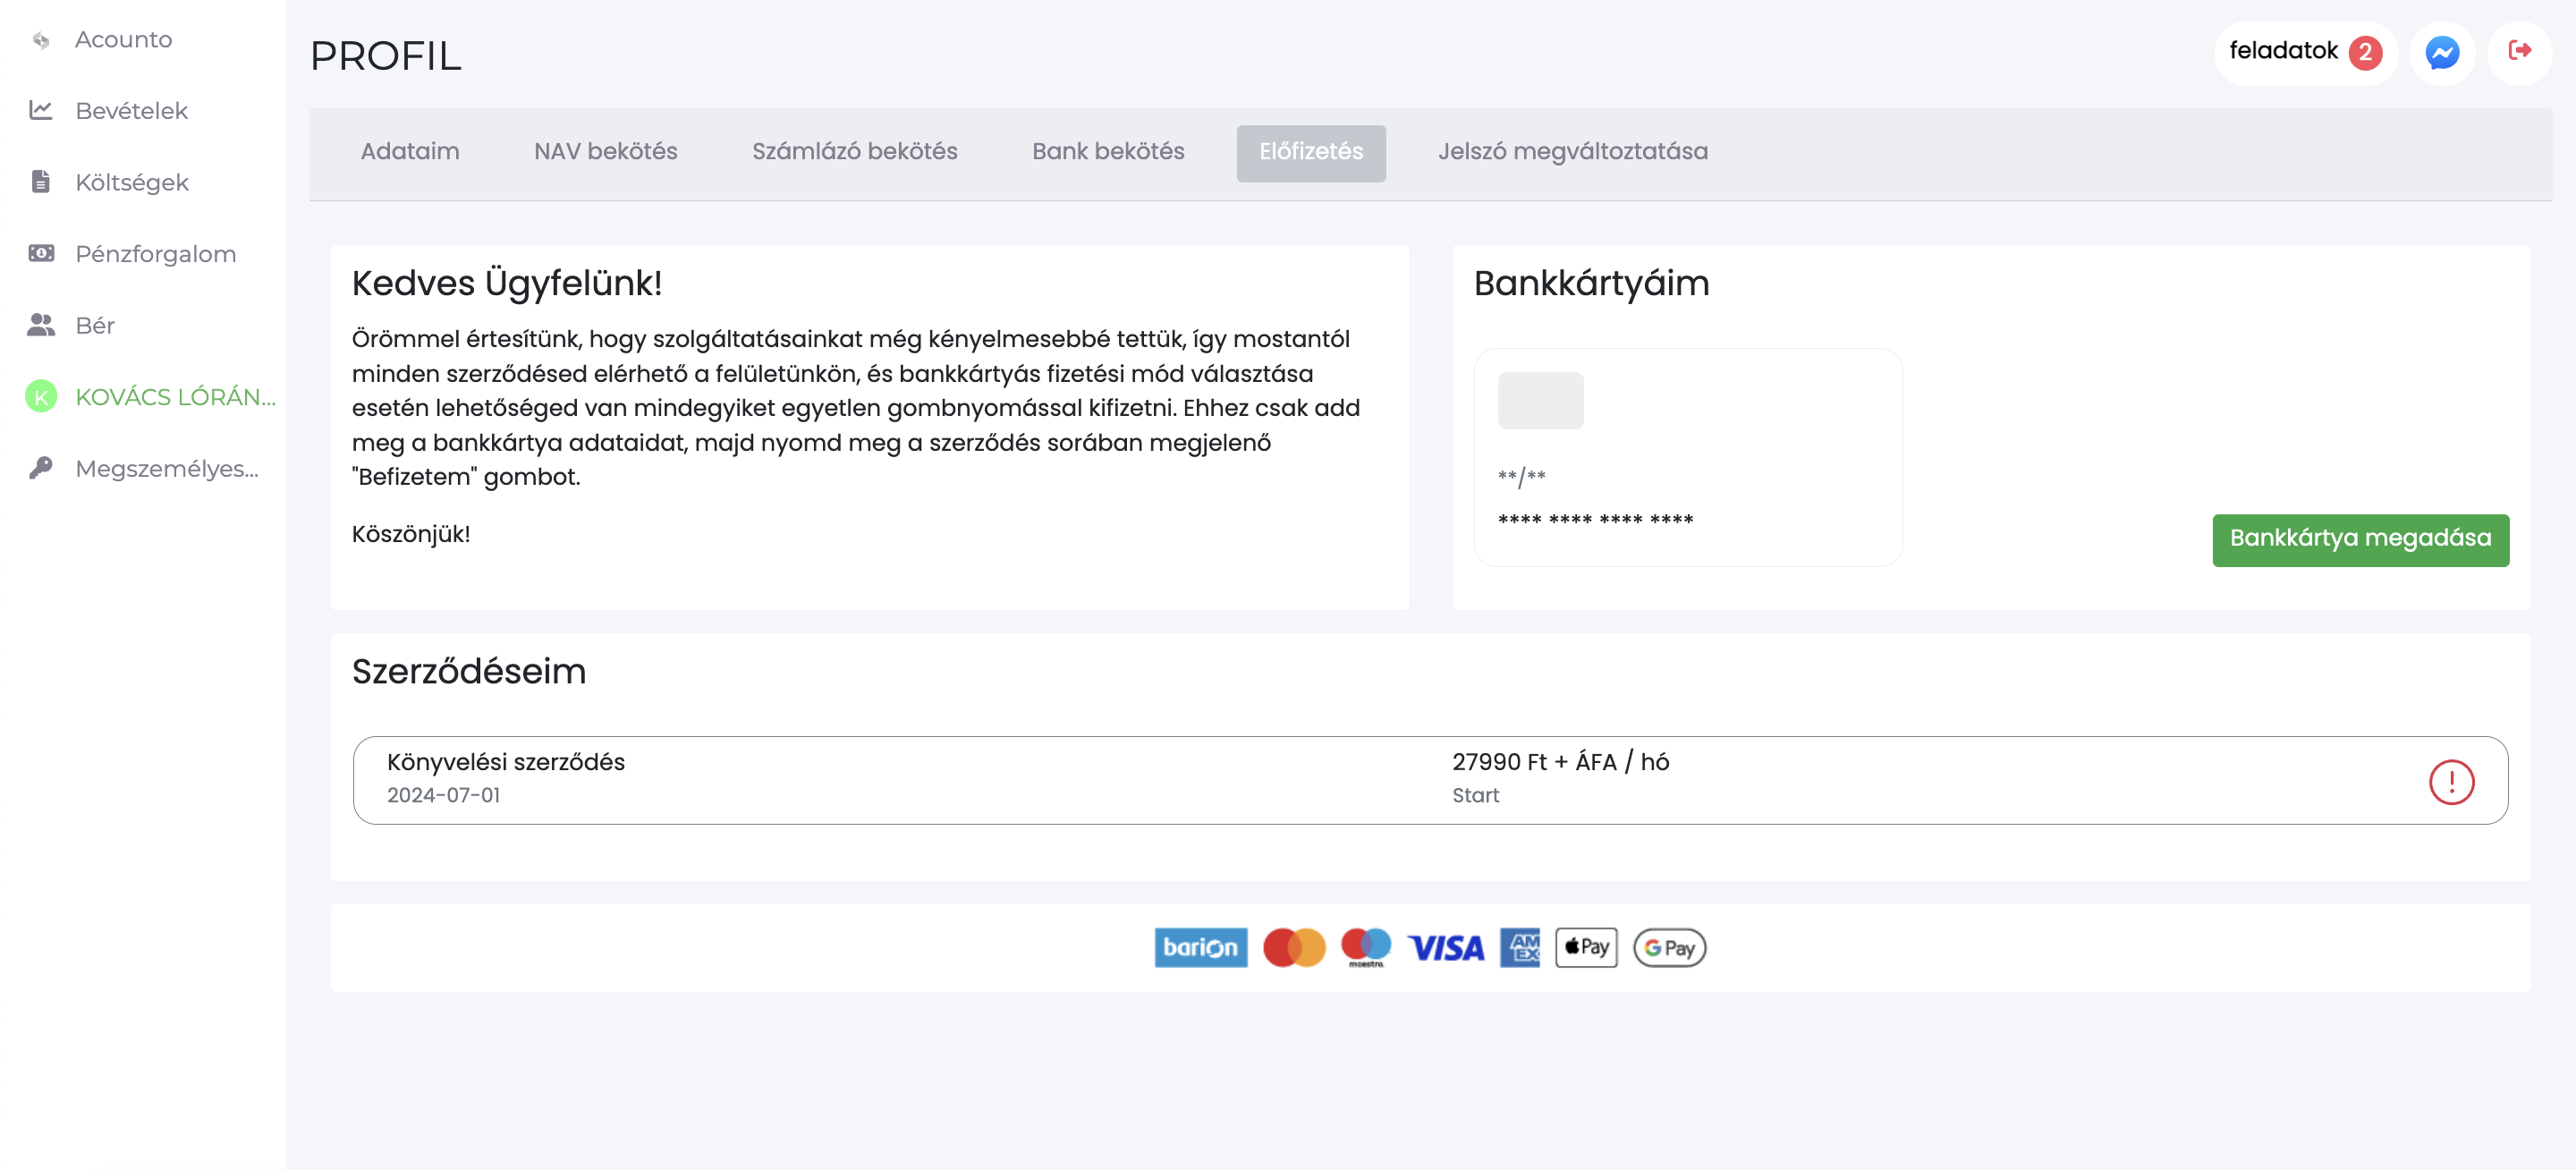
Task: Click the Pénzforgalom money icon
Action: coord(41,254)
